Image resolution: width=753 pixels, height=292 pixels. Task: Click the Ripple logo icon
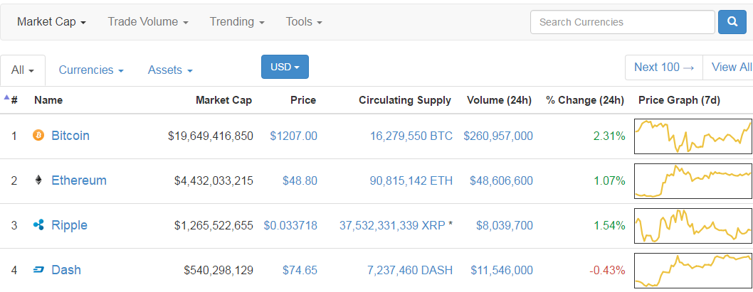point(38,225)
